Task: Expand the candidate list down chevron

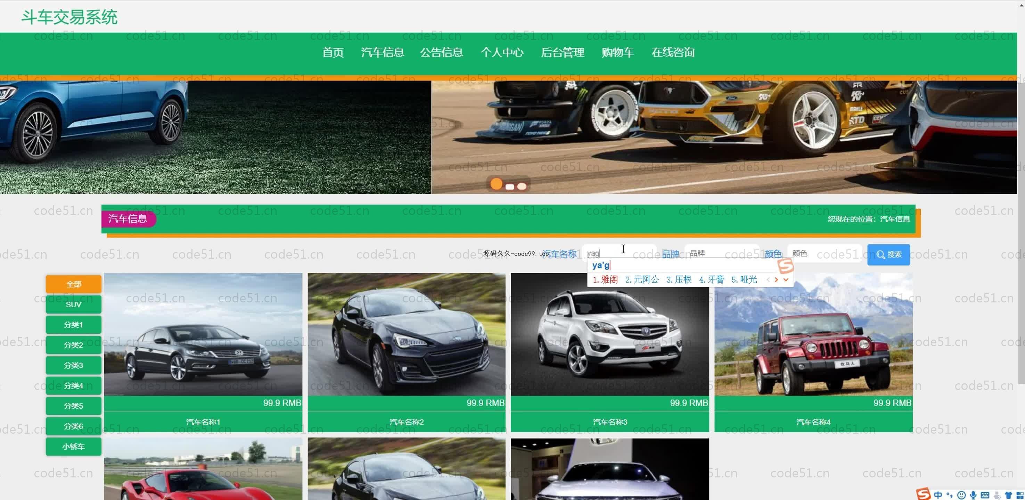Action: 786,280
